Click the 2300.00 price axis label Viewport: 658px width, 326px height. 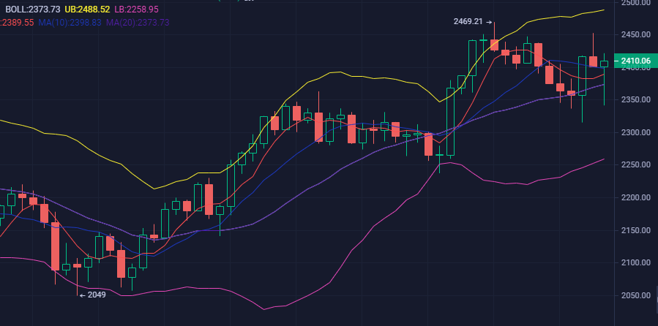(x=636, y=132)
